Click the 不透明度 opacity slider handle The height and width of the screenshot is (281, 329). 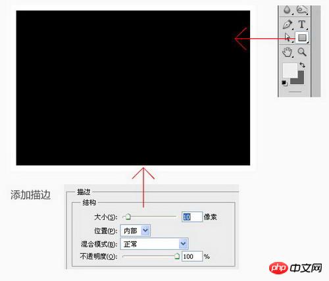177,256
